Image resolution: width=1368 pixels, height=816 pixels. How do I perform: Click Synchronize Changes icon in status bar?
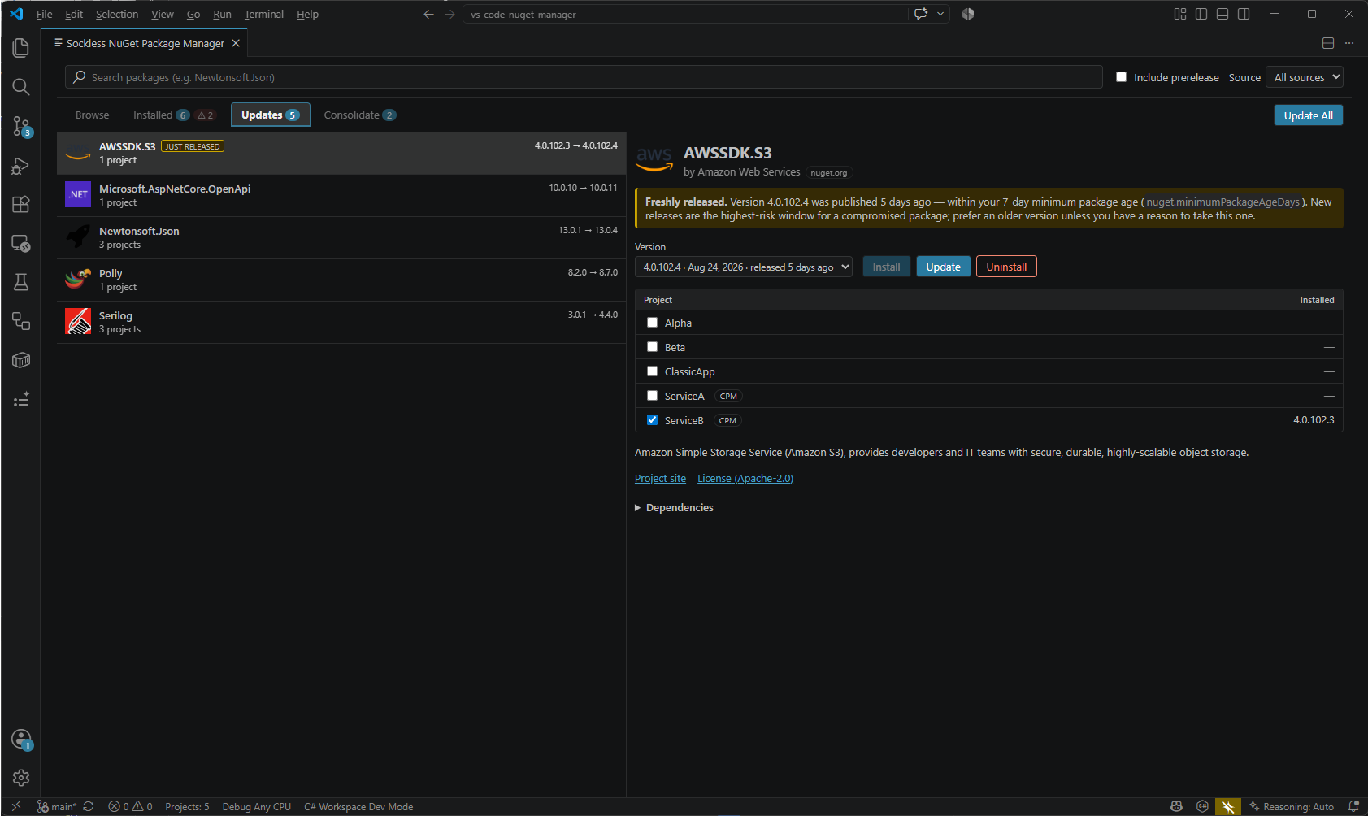click(x=89, y=806)
